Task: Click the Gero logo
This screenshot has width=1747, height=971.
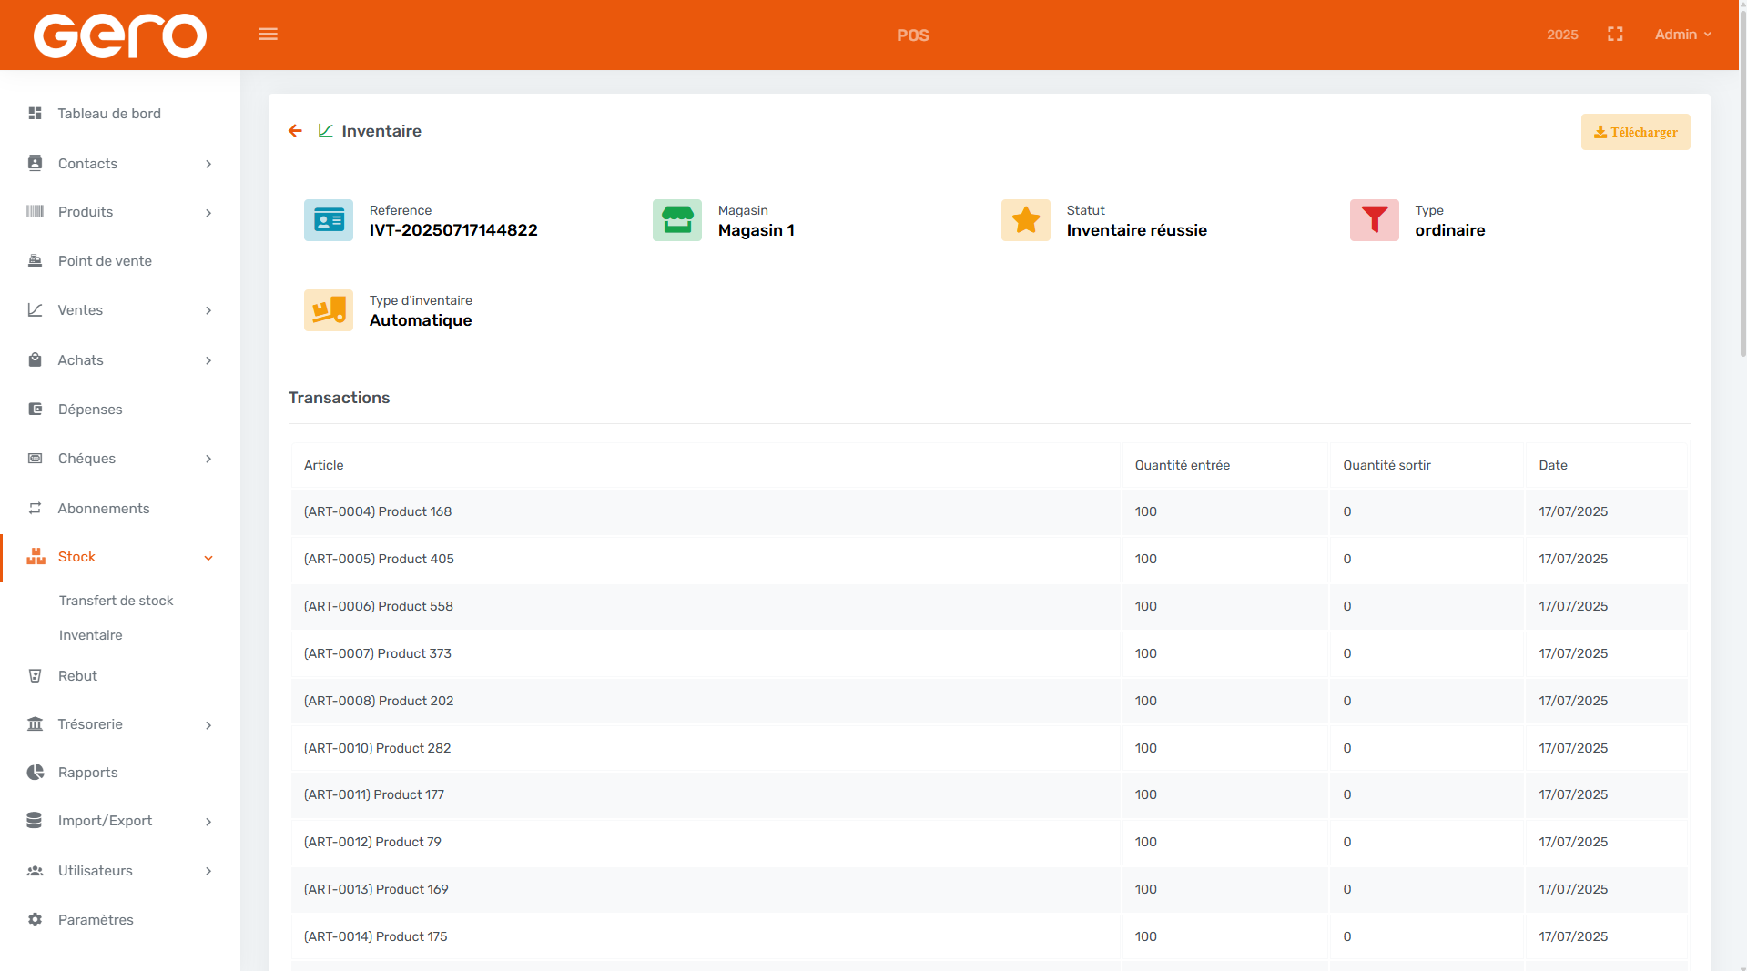Action: (120, 35)
